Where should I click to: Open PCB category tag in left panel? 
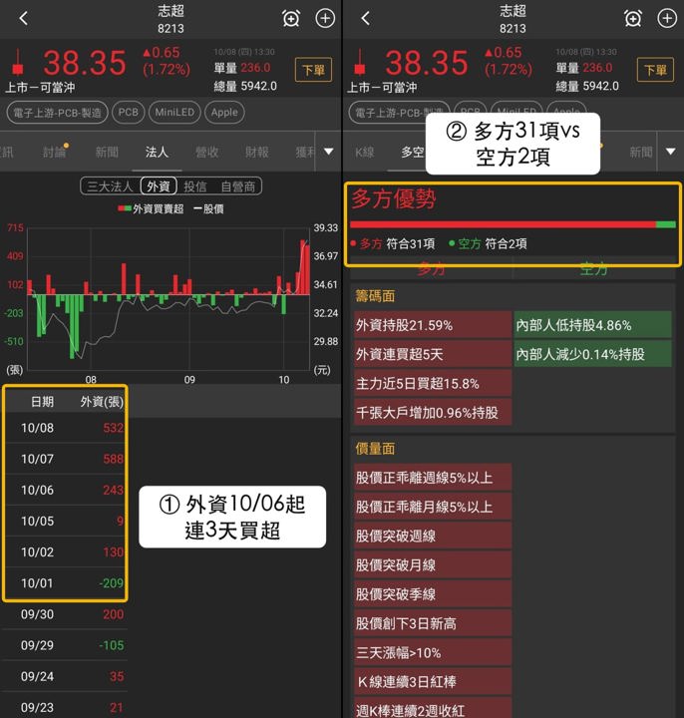[129, 112]
